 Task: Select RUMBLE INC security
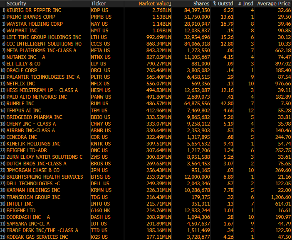tap(20, 104)
